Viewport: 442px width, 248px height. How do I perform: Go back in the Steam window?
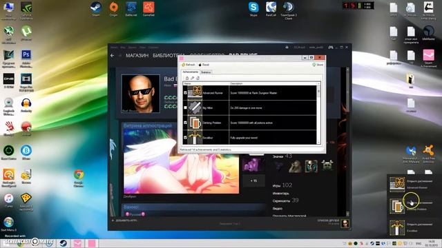112,56
